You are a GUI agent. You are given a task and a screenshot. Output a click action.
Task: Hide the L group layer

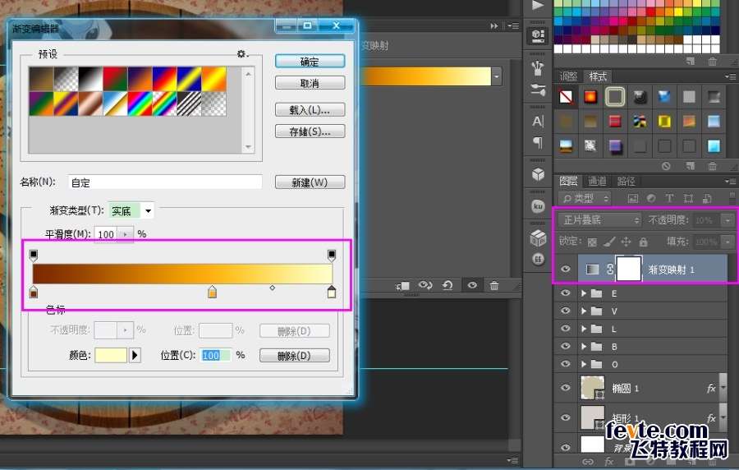565,329
